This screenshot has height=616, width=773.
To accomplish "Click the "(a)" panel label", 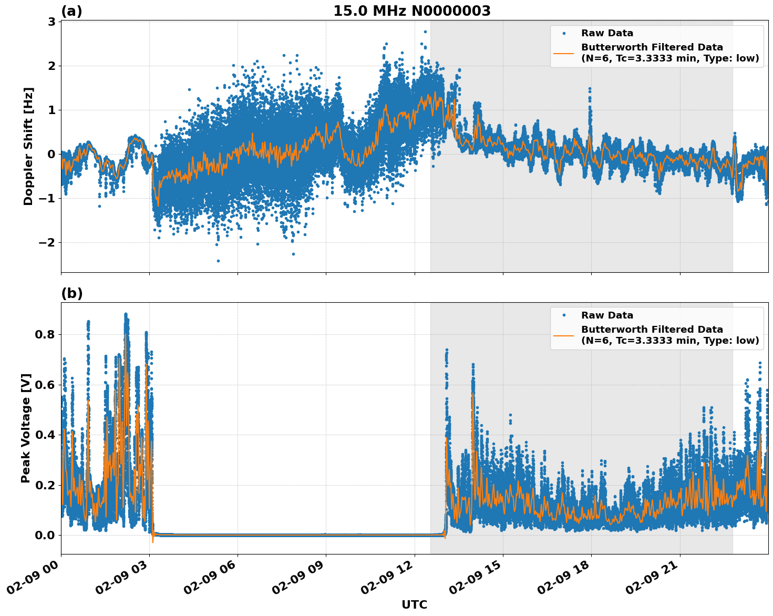I will 71,11.
